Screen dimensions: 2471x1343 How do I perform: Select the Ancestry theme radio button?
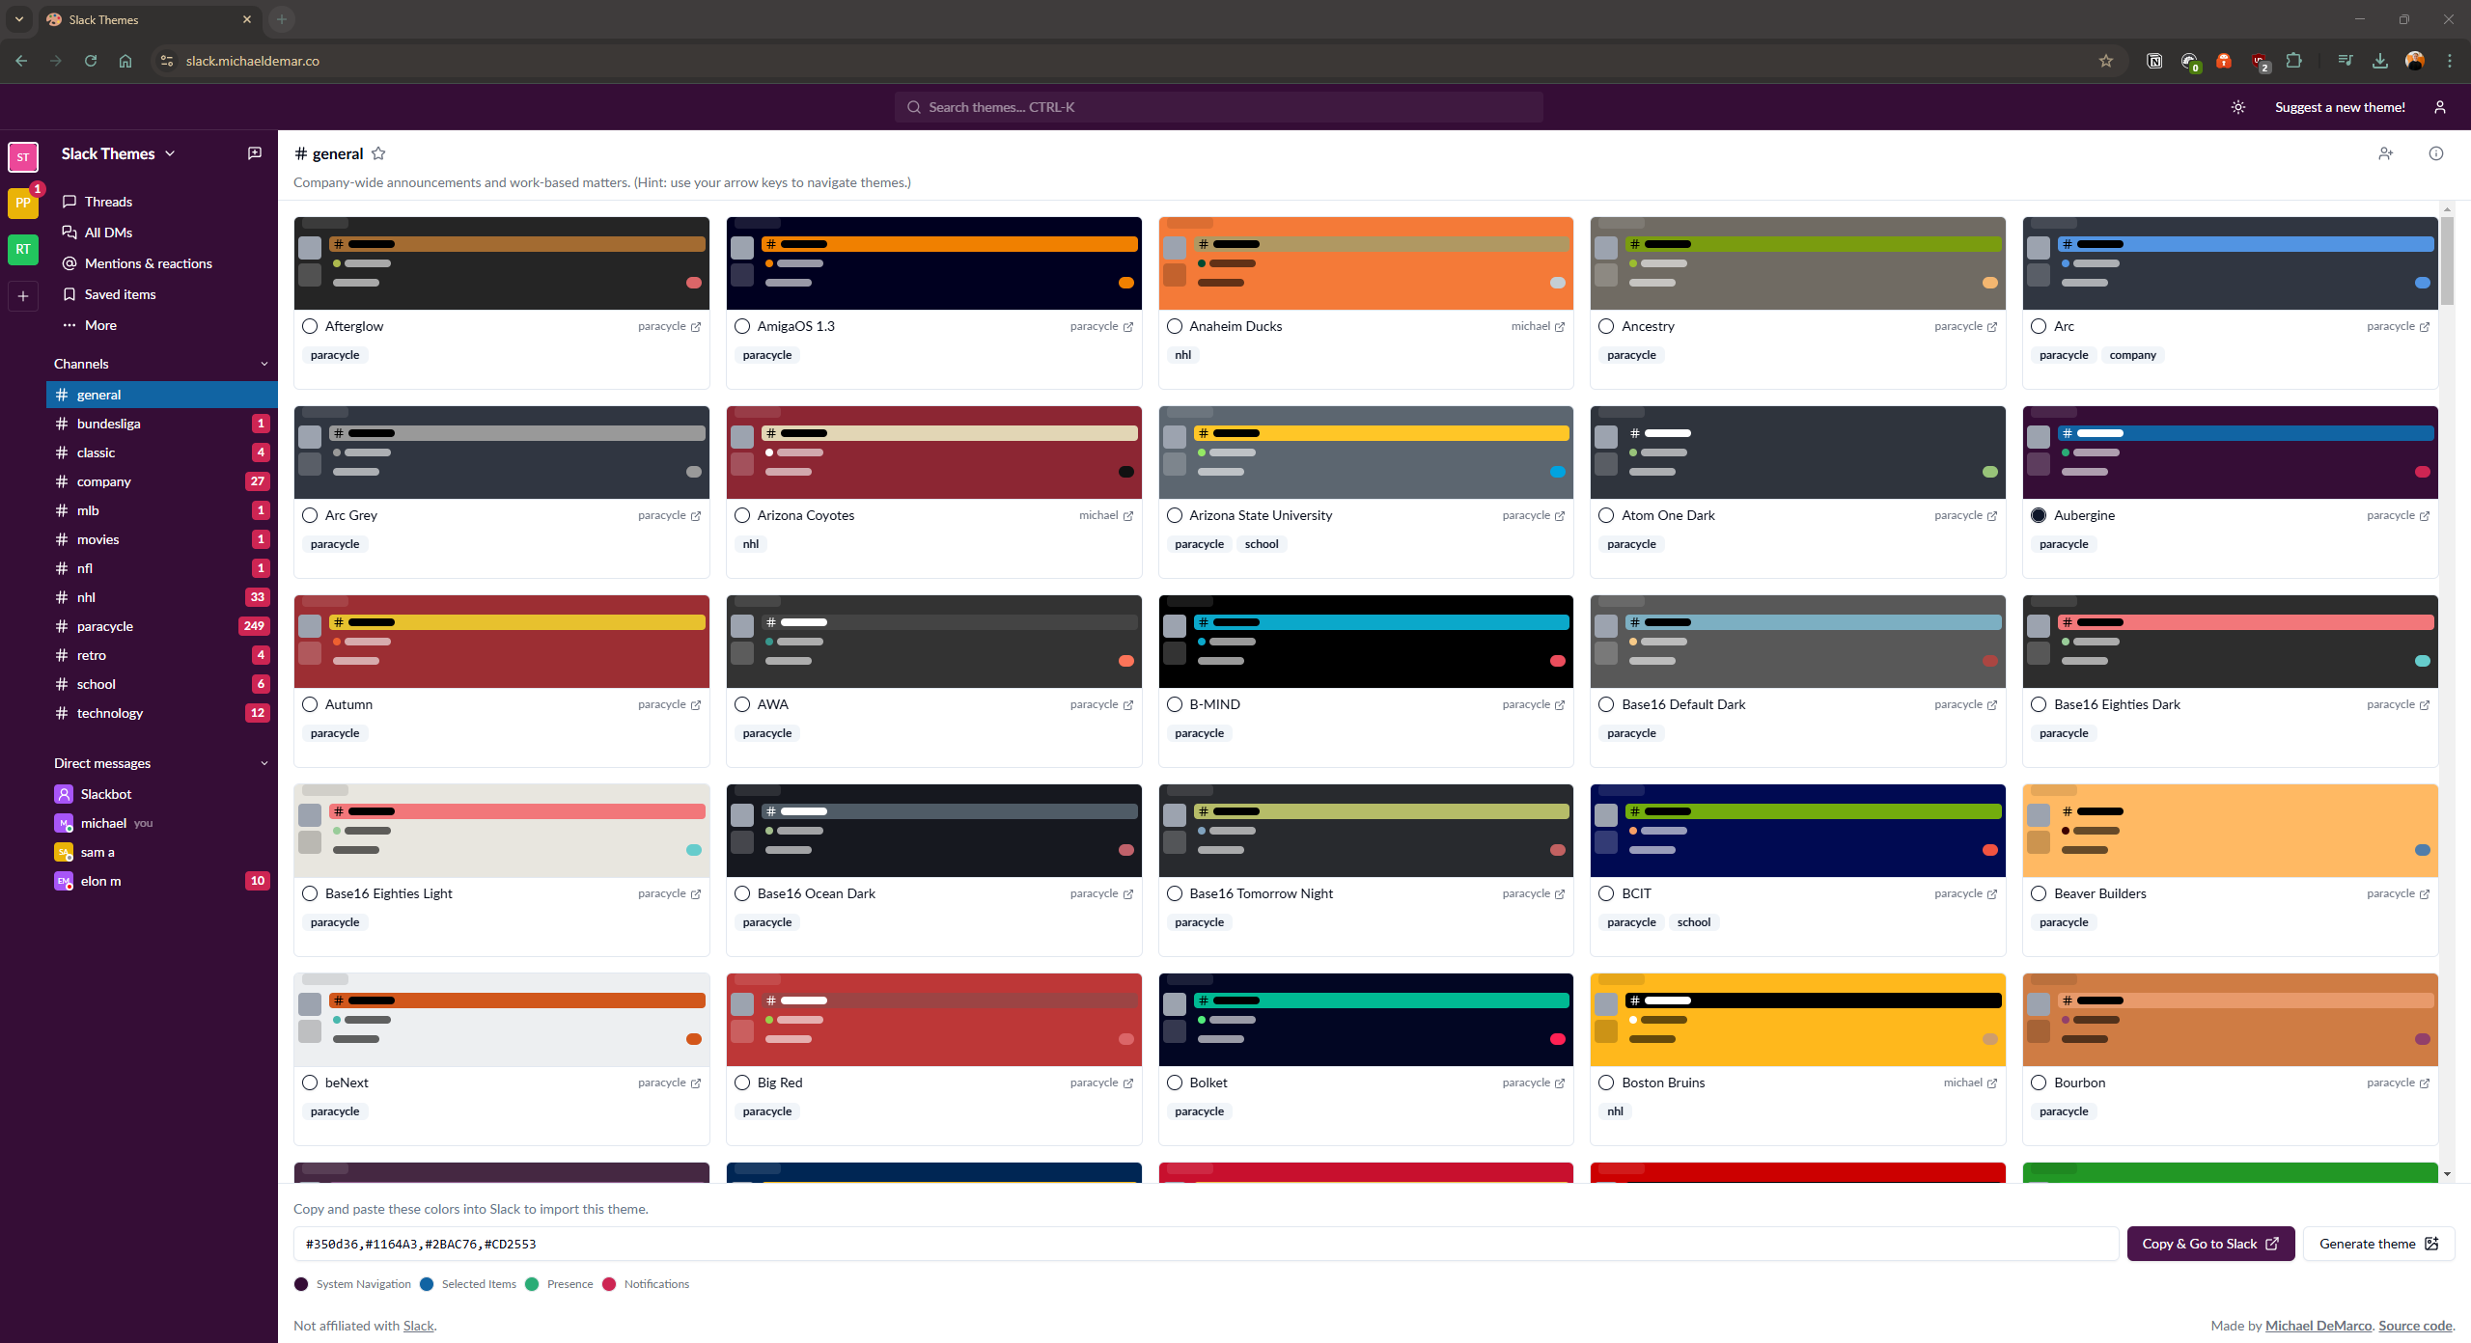click(1606, 326)
